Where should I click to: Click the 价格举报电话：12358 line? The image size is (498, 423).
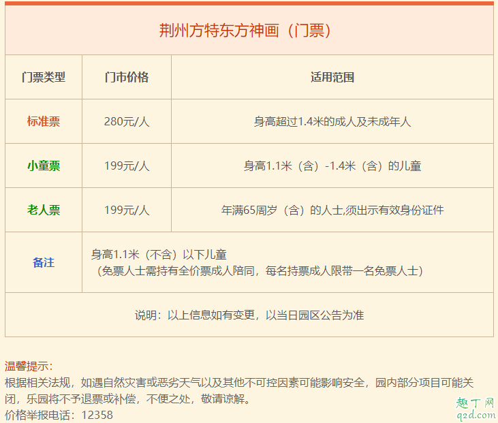pyautogui.click(x=59, y=415)
